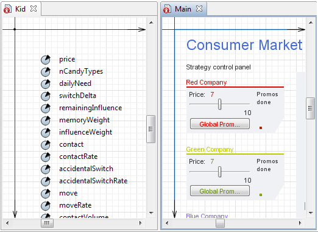This screenshot has height=232, width=318.
Task: Click scroll right arrow in Main panel
Action: tap(300, 223)
